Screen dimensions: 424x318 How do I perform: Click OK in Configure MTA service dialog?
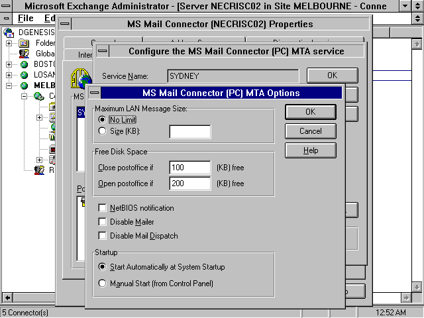(333, 75)
